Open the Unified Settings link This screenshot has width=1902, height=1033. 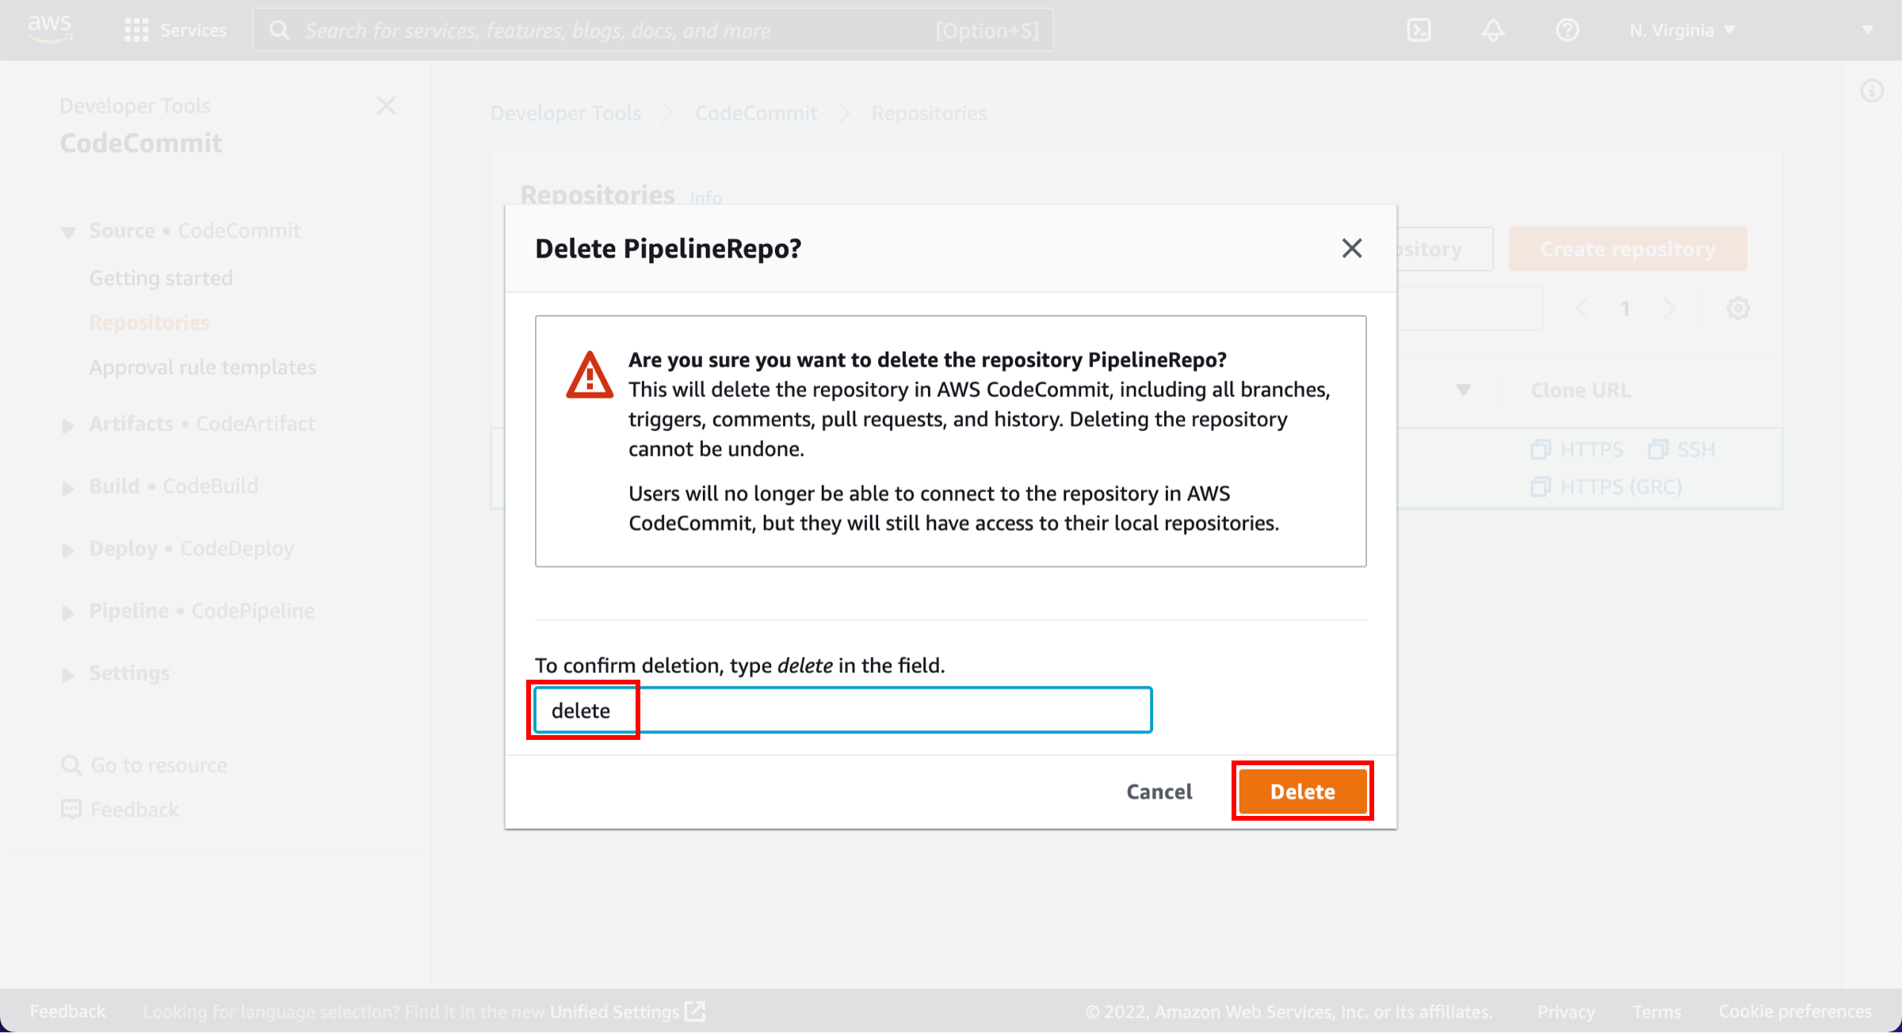(627, 1012)
